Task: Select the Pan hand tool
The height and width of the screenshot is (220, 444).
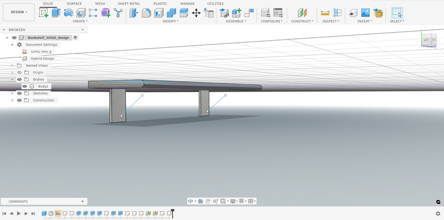Action: [208, 201]
